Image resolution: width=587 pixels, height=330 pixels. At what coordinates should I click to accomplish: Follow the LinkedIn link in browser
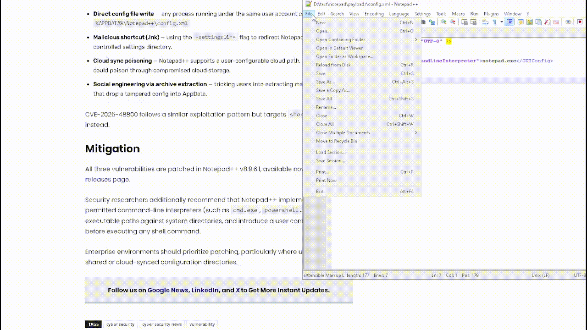tap(205, 290)
